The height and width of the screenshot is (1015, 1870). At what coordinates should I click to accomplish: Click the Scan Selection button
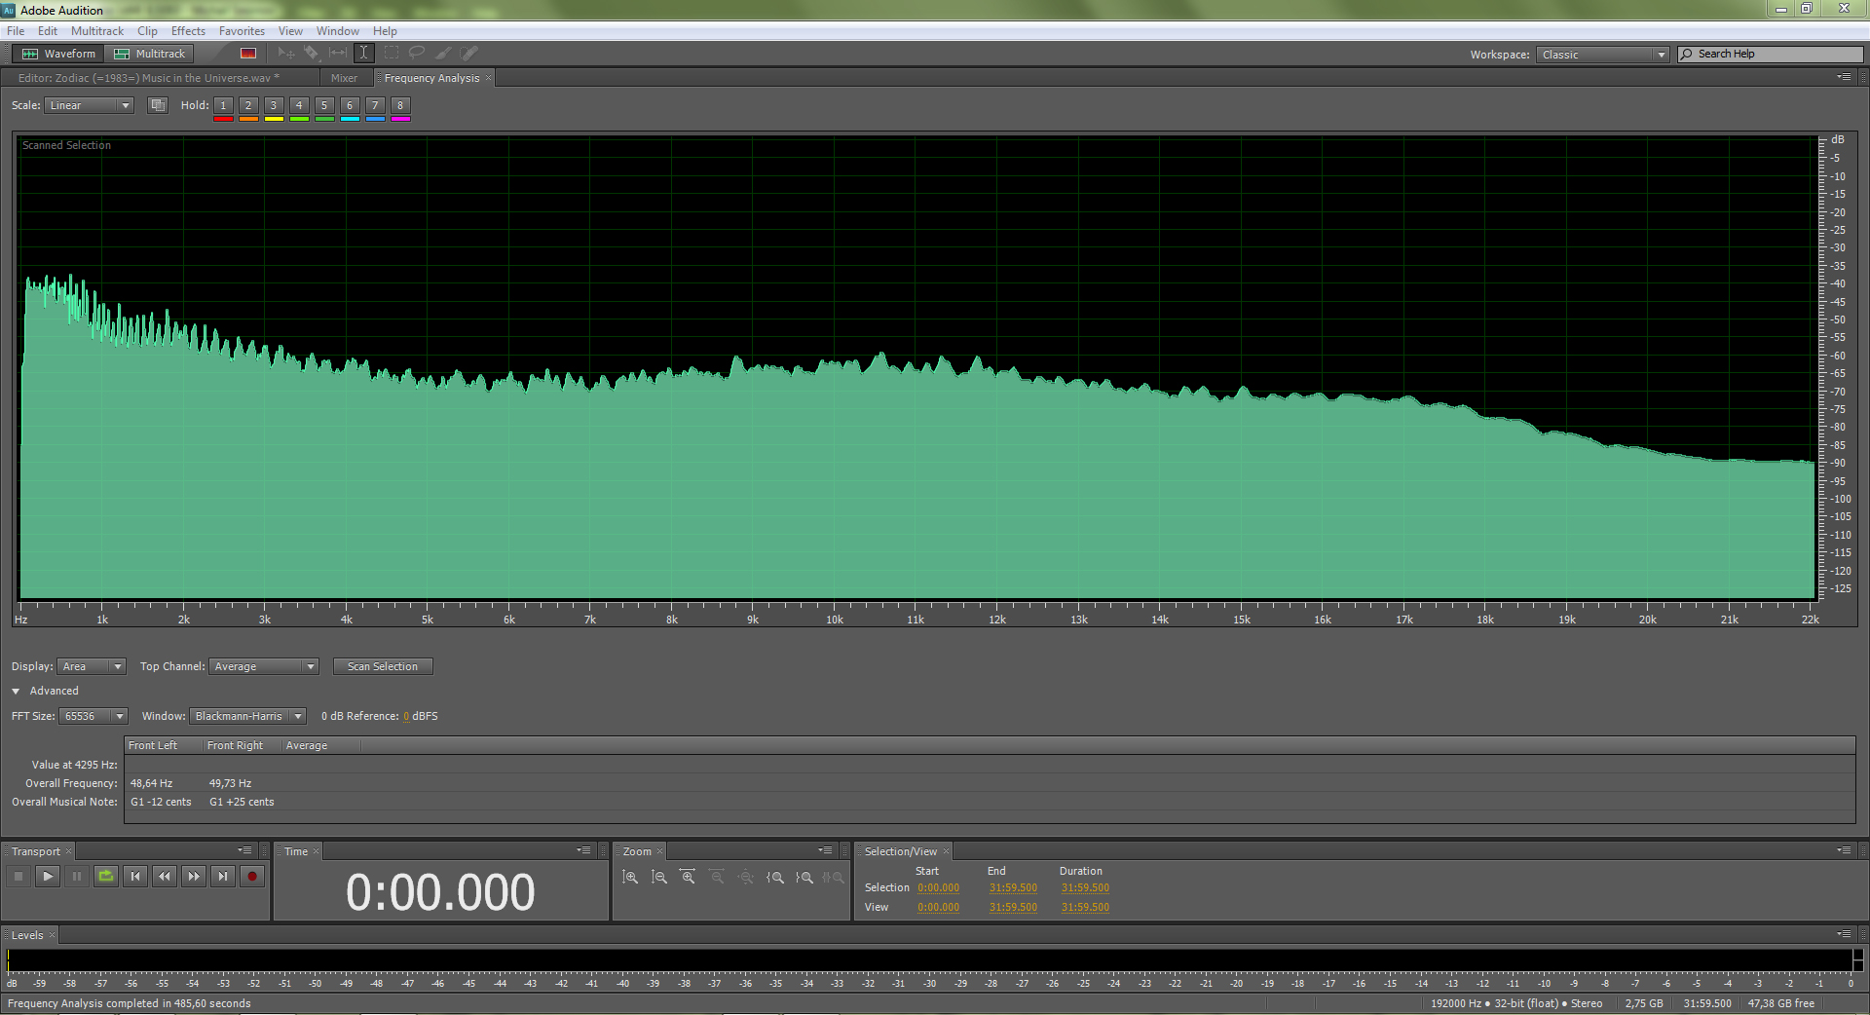click(x=382, y=666)
